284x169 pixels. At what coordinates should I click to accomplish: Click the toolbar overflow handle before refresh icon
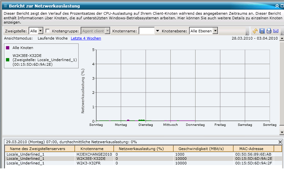click(x=247, y=31)
